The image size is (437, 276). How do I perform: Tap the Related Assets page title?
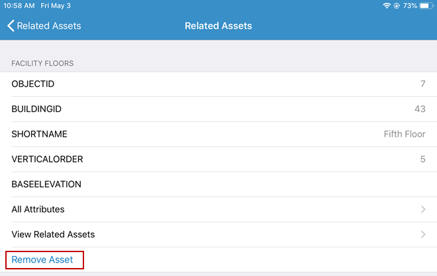(218, 26)
